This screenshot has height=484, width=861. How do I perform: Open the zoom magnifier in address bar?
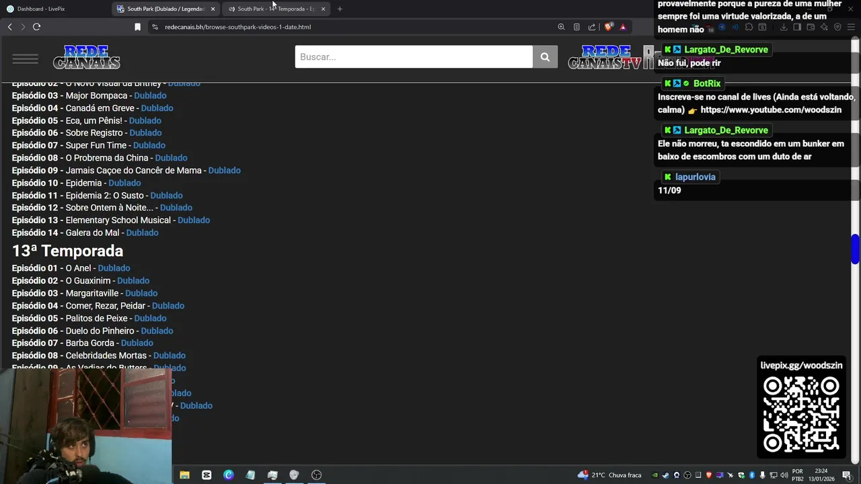(x=561, y=27)
